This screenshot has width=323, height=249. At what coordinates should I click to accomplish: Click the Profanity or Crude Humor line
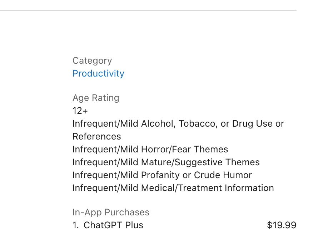click(x=162, y=175)
